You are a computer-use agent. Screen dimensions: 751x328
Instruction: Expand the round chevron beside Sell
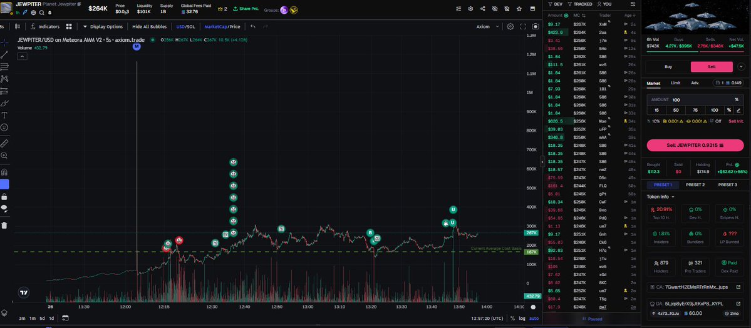pyautogui.click(x=741, y=67)
